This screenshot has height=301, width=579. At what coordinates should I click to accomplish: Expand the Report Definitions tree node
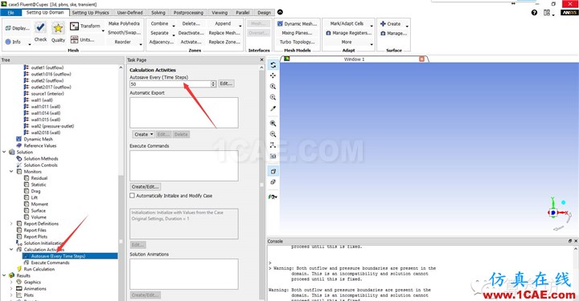coord(11,224)
